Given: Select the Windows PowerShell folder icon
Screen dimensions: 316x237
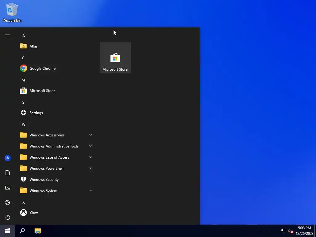Looking at the screenshot, I should click(x=23, y=168).
